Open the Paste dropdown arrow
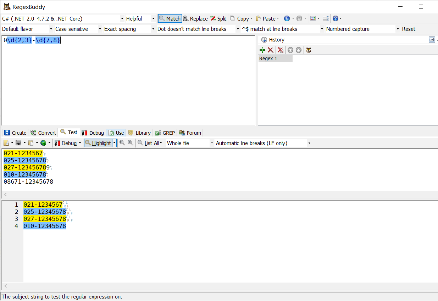This screenshot has width=438, height=301. (x=278, y=18)
